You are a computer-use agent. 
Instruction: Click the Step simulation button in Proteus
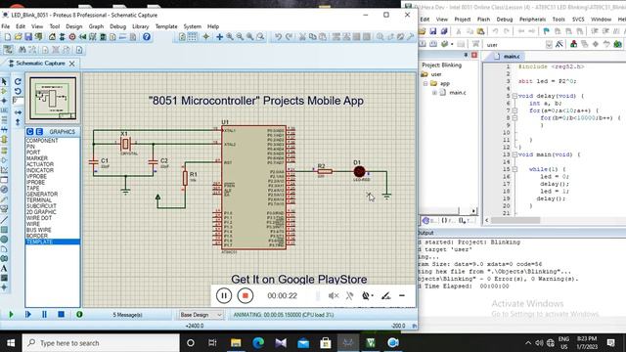click(28, 315)
